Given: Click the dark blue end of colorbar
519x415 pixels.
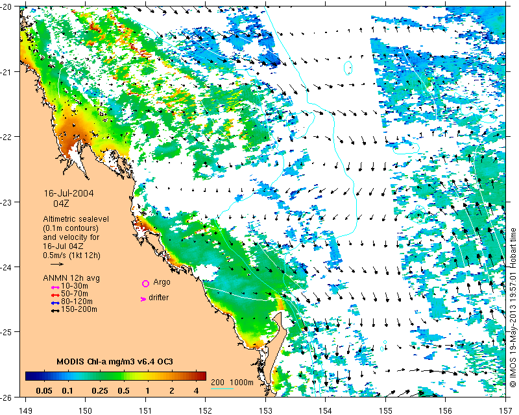Looking at the screenshot, I should tap(29, 376).
